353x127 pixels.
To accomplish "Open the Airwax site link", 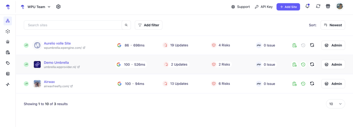I will point(49,81).
